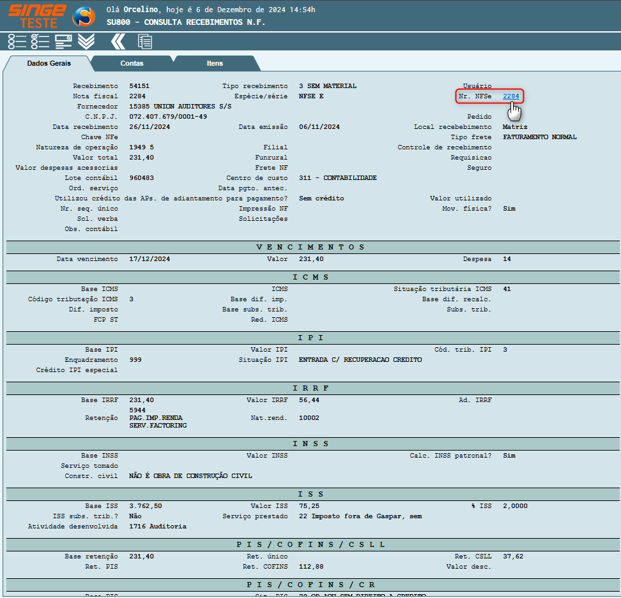This screenshot has width=621, height=598.
Task: Click the unchecked list icon in toolbar
Action: coord(17,41)
